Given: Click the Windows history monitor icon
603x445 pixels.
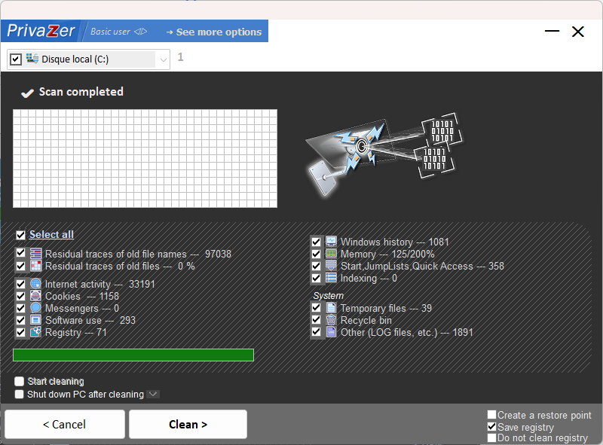Looking at the screenshot, I should (x=331, y=242).
